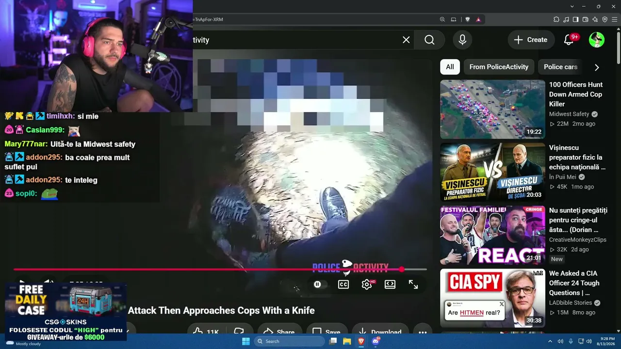621x349 pixels.
Task: Click the address bar URL text
Action: [209, 19]
